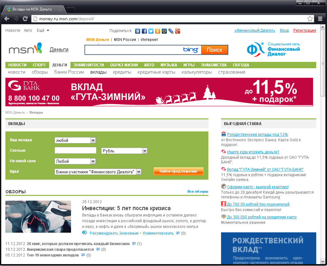Open article thumbnail with crystal ball
Viewport: 327px width, 266px height.
38,216
